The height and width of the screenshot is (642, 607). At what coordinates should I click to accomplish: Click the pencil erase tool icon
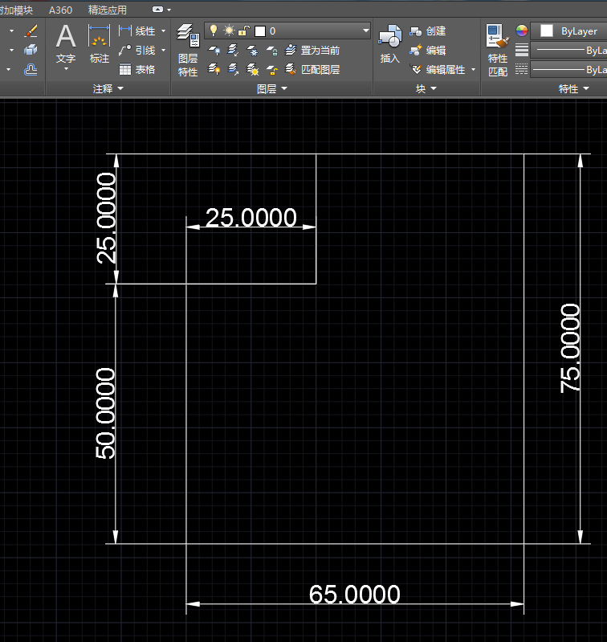pos(31,31)
